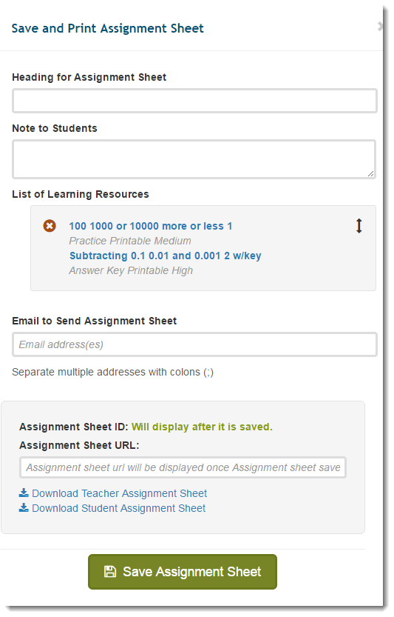The image size is (394, 617).
Task: Select the Assignment Sheet URL text box
Action: [x=183, y=467]
